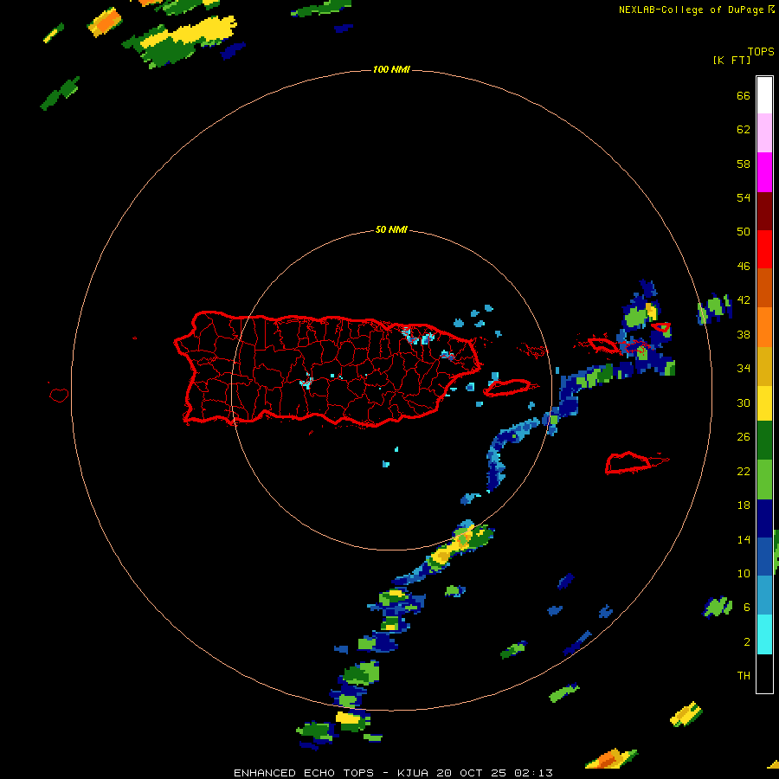Click the navy 14-18 kft legend swatch
The width and height of the screenshot is (779, 779).
coord(764,518)
